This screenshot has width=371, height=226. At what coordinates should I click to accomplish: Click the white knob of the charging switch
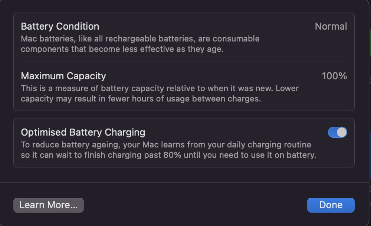(x=342, y=132)
